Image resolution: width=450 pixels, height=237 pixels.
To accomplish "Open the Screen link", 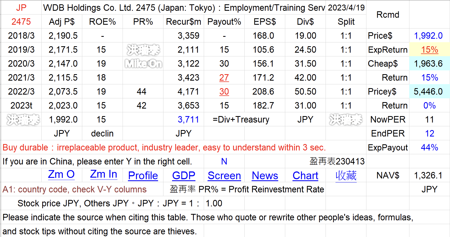I will (x=224, y=176).
